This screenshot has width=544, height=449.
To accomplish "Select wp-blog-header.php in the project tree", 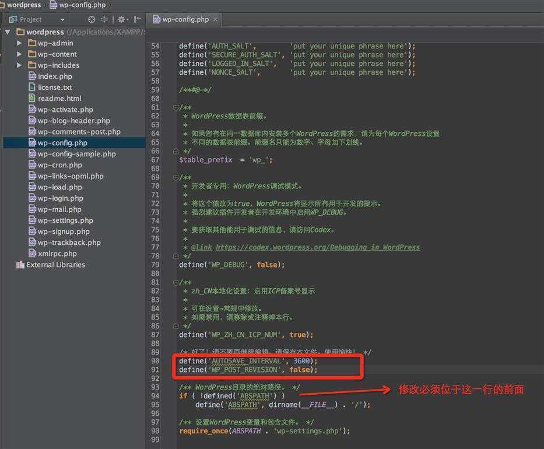I will (74, 121).
